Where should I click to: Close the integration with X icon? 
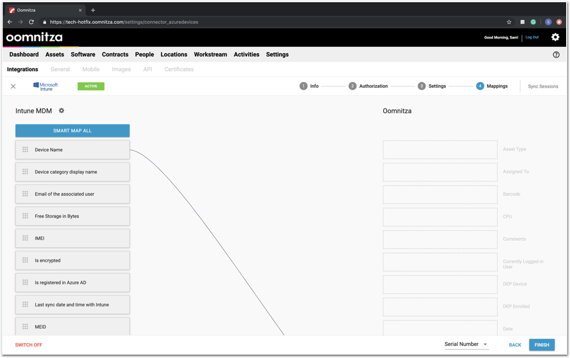click(x=13, y=86)
